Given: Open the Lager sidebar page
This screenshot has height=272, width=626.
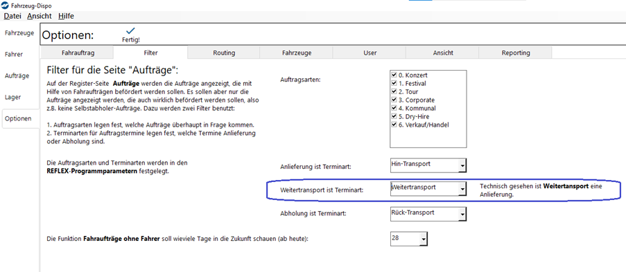Looking at the screenshot, I should (x=12, y=97).
